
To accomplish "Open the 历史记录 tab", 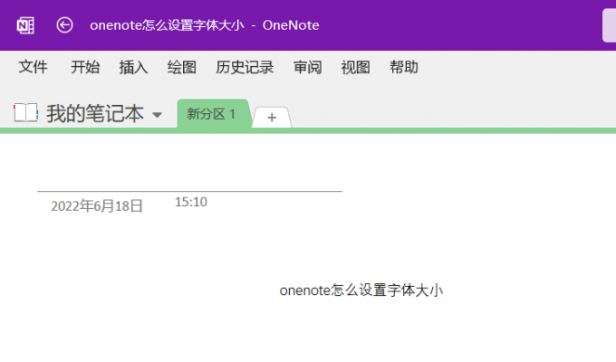I will pos(245,67).
